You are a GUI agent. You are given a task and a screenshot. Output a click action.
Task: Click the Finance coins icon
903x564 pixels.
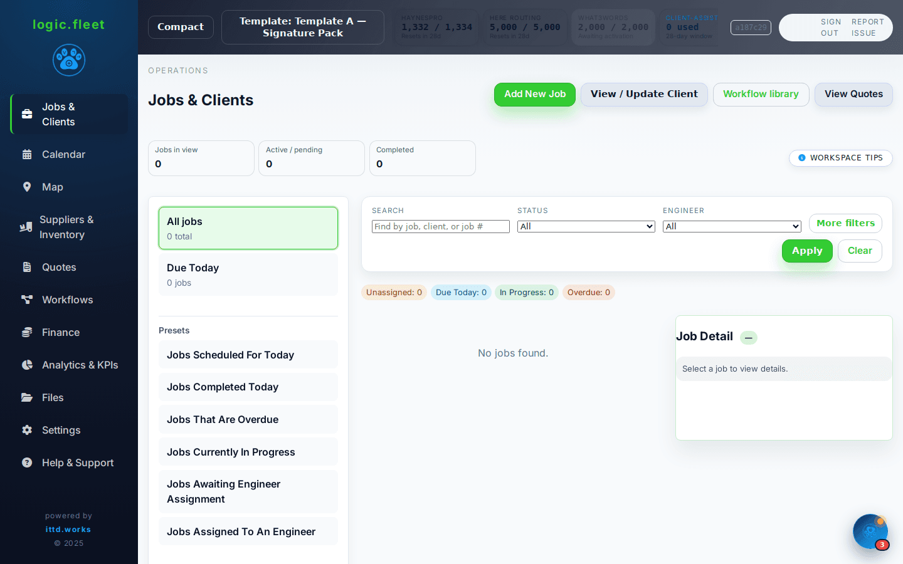[x=27, y=332]
